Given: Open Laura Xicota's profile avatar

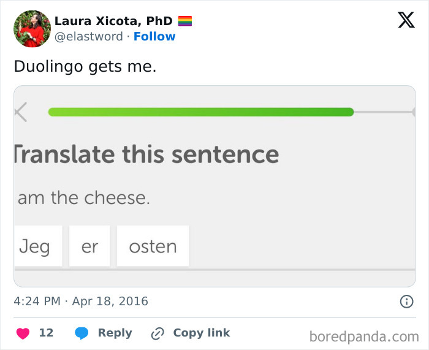Looking at the screenshot, I should pyautogui.click(x=32, y=28).
